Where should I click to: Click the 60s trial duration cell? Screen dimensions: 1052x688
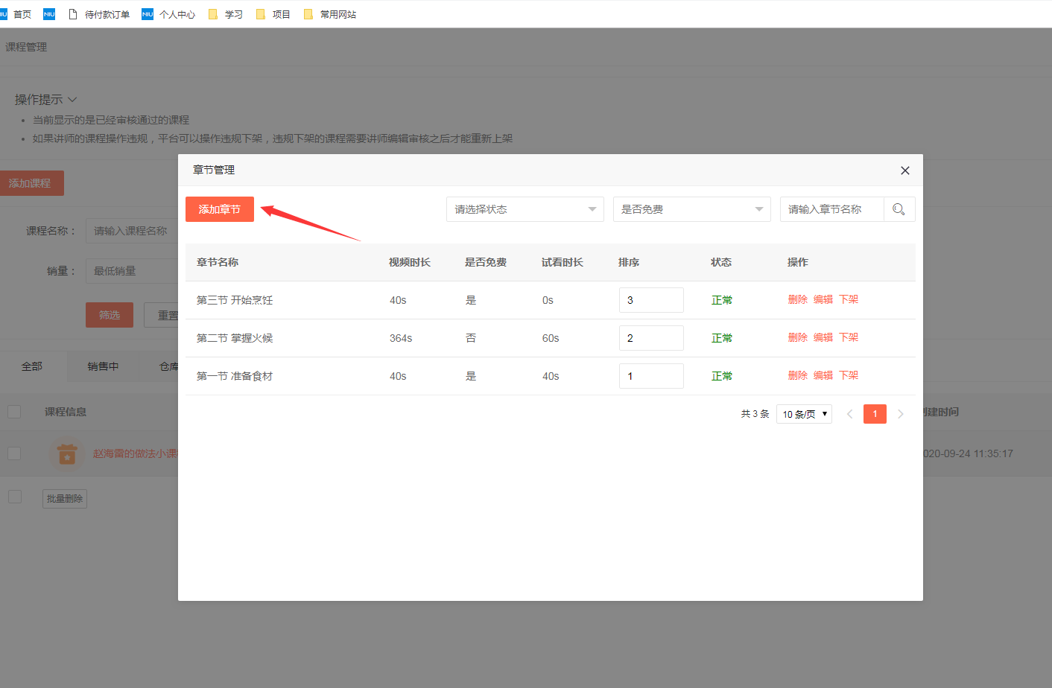coord(551,338)
